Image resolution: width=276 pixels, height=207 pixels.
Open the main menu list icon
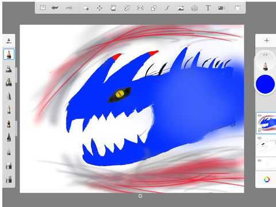point(43,8)
